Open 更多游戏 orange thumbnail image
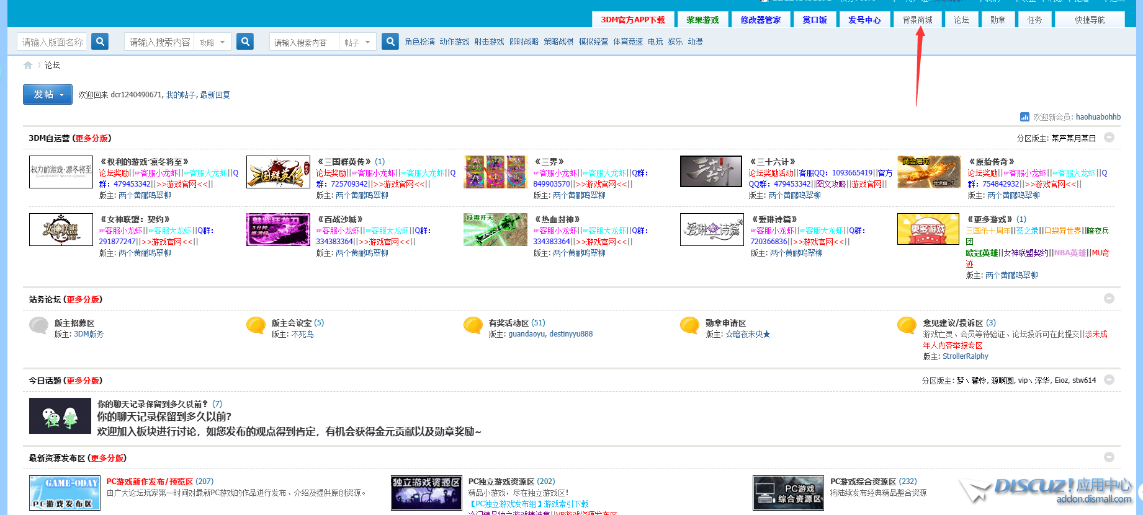 click(x=928, y=229)
